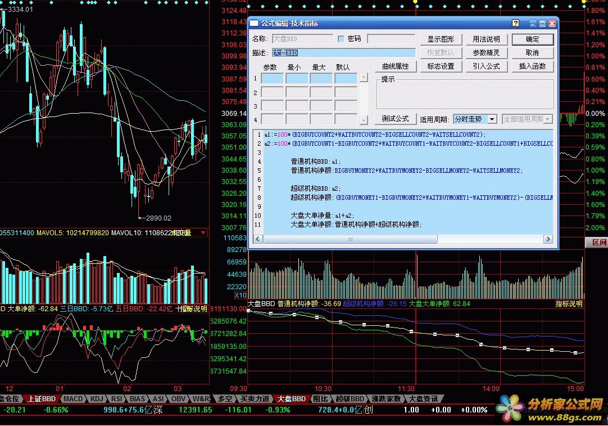Click row 2 参数 name cell
This screenshot has height=426, width=608.
[273, 92]
